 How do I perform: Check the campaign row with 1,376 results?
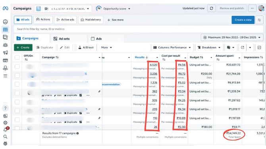(17, 84)
